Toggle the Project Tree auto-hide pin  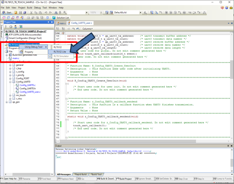(48, 22)
